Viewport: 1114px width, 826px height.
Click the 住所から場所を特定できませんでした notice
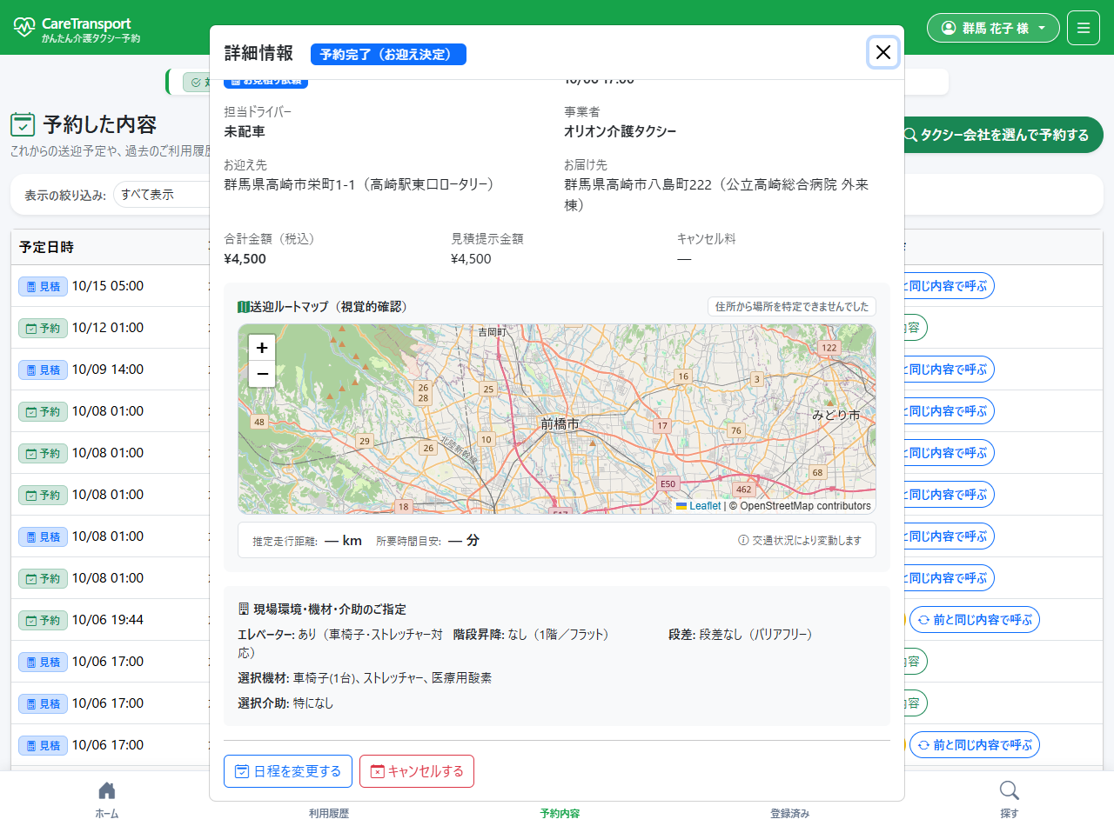click(x=792, y=306)
